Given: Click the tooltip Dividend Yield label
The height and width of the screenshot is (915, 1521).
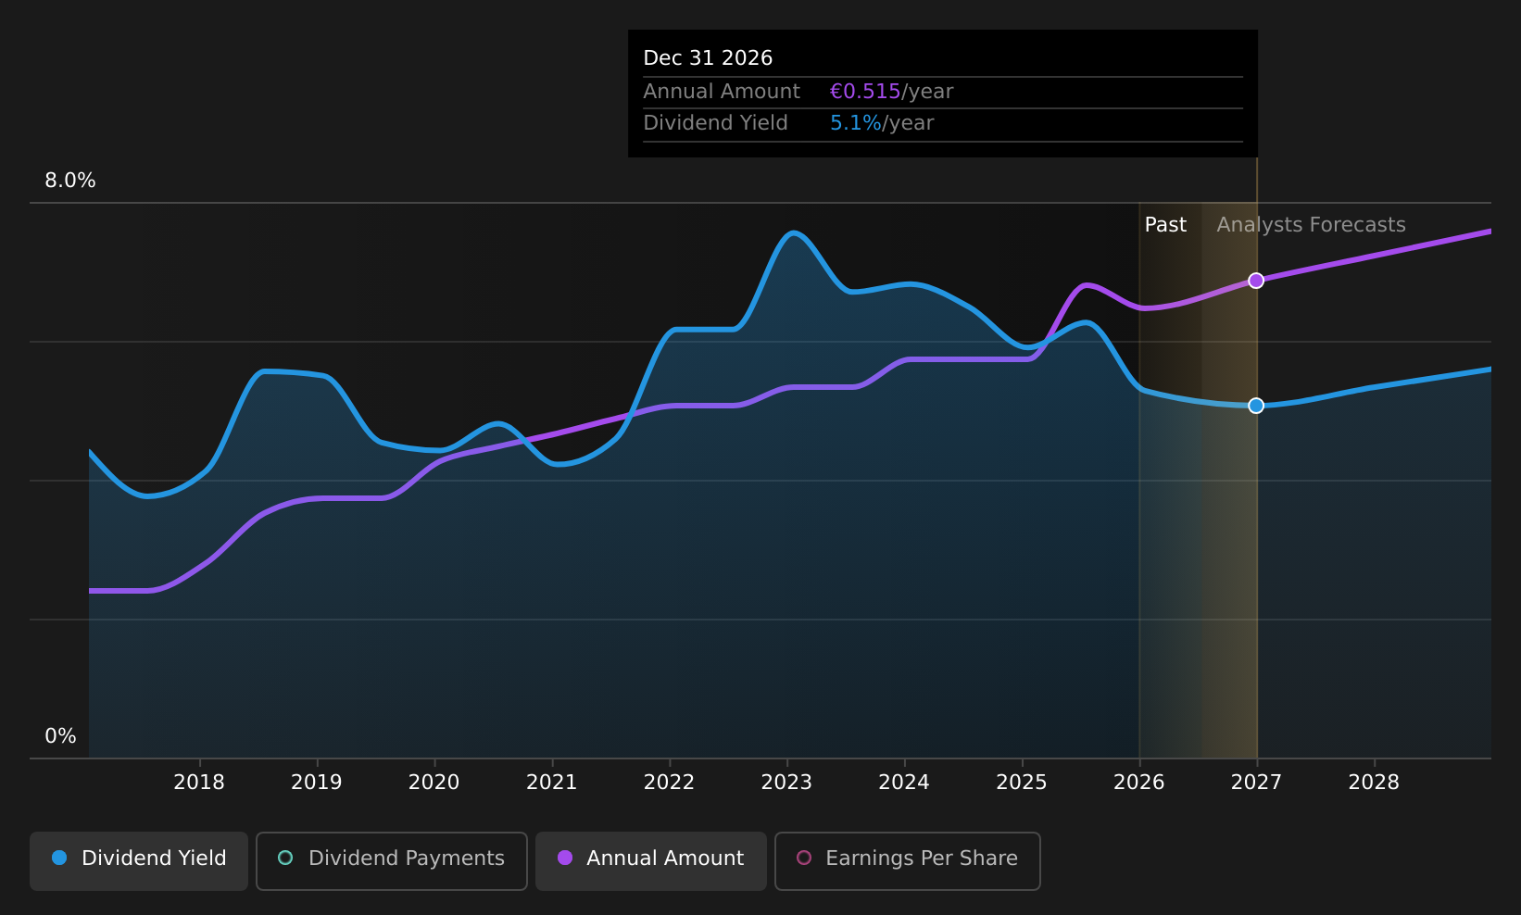Looking at the screenshot, I should click(x=715, y=123).
